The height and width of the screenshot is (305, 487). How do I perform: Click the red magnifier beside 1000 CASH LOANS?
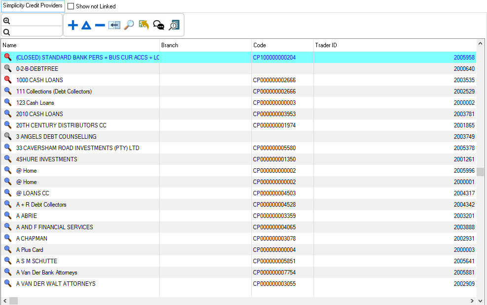pyautogui.click(x=7, y=80)
